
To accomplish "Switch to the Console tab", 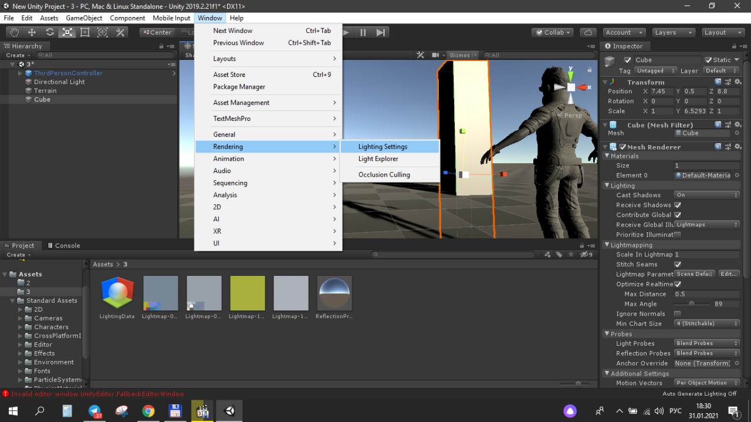I will coord(63,245).
